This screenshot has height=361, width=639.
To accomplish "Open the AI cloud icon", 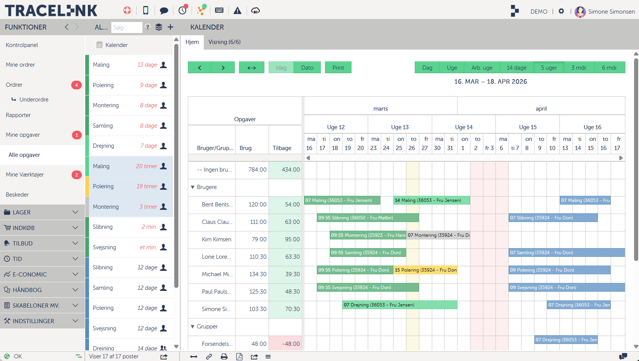I will pos(256,11).
